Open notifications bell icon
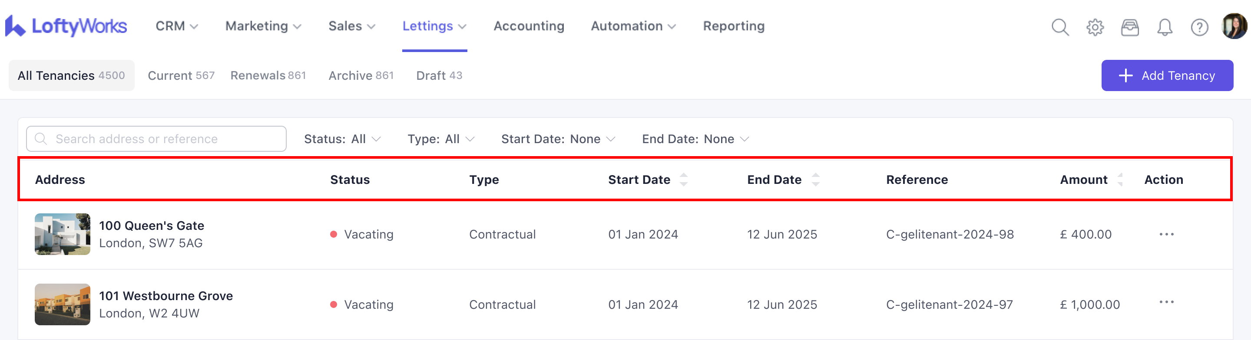1251x340 pixels. pyautogui.click(x=1165, y=27)
